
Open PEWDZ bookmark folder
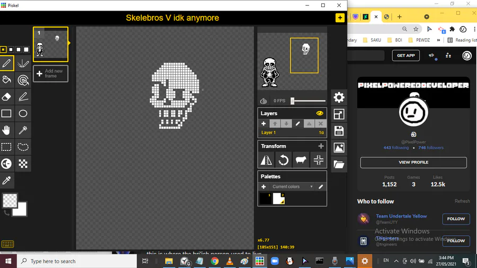pyautogui.click(x=419, y=40)
